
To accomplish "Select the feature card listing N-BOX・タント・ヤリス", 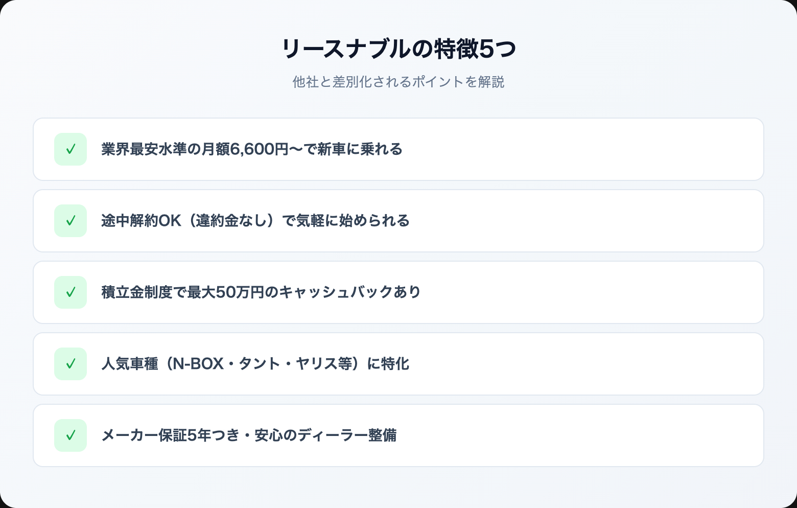I will 562,364.
